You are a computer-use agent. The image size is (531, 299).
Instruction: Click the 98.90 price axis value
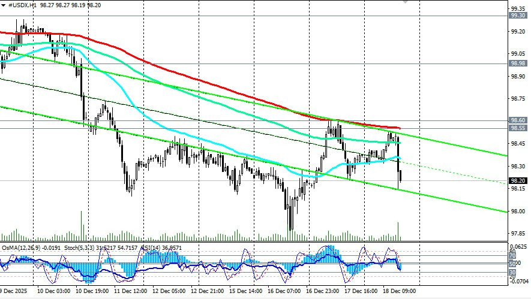[518, 77]
